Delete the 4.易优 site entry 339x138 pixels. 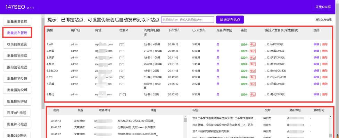coord(325,64)
